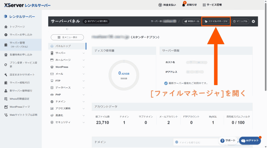Click the settings gear icon in server panel
267x148 pixels.
tap(253, 21)
